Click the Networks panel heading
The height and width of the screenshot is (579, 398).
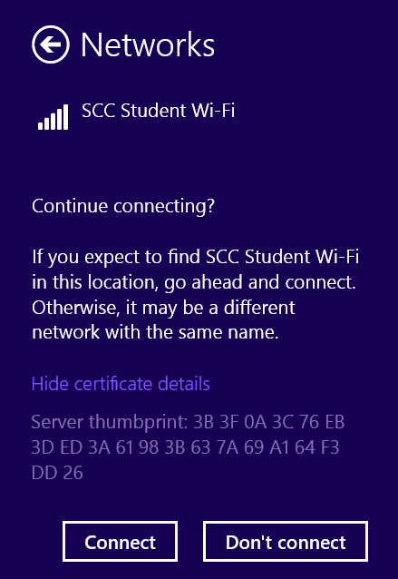pos(148,44)
